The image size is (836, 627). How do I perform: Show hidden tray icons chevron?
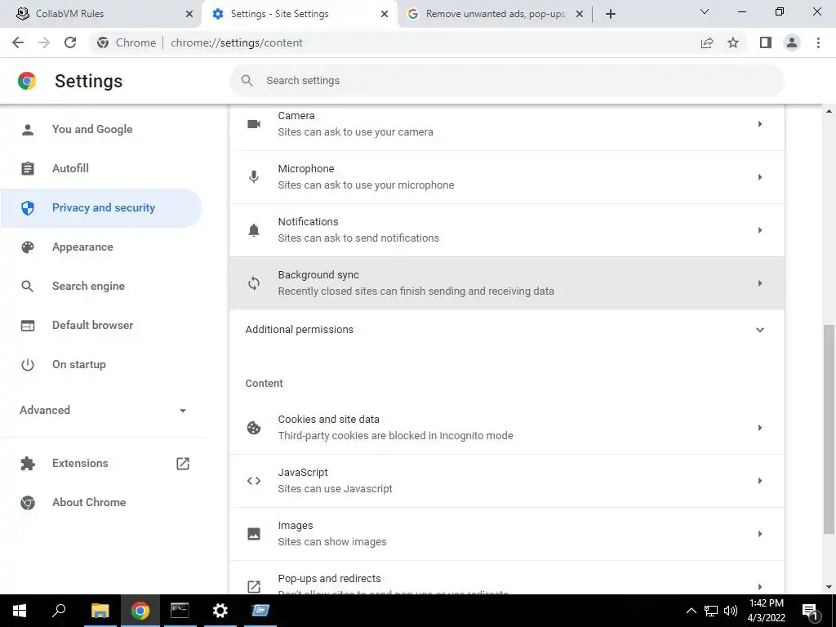pos(691,611)
